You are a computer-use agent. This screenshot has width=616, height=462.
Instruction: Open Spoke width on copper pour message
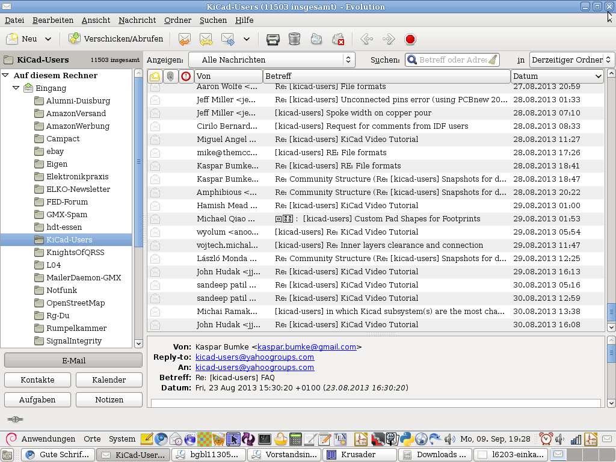pos(376,112)
